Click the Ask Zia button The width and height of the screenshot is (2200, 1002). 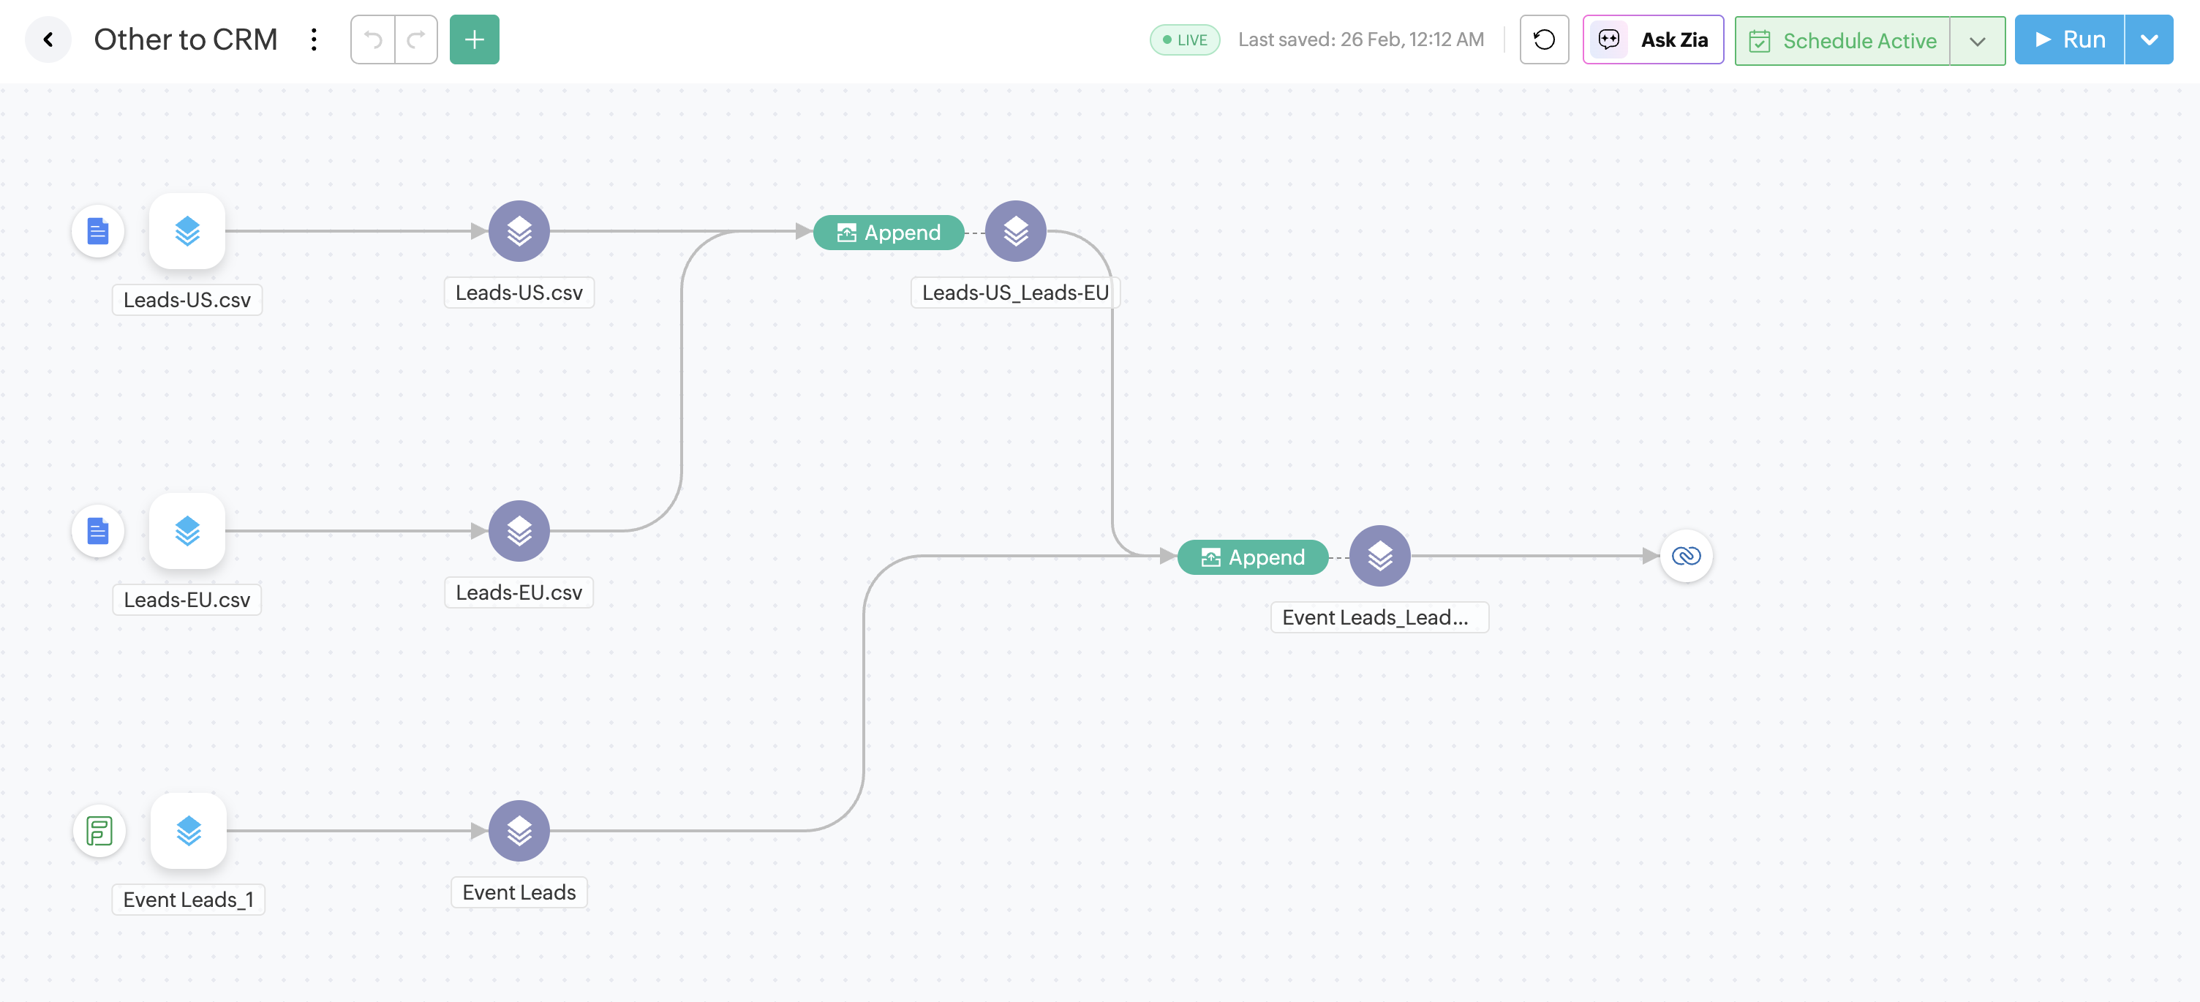point(1654,39)
